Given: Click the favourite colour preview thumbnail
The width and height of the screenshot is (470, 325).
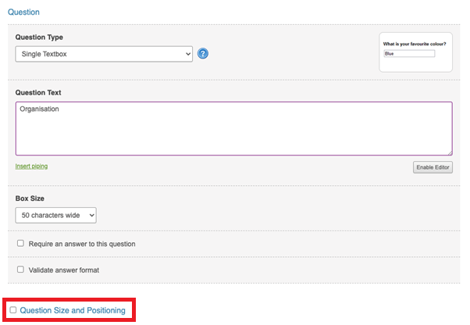Looking at the screenshot, I should (x=415, y=52).
